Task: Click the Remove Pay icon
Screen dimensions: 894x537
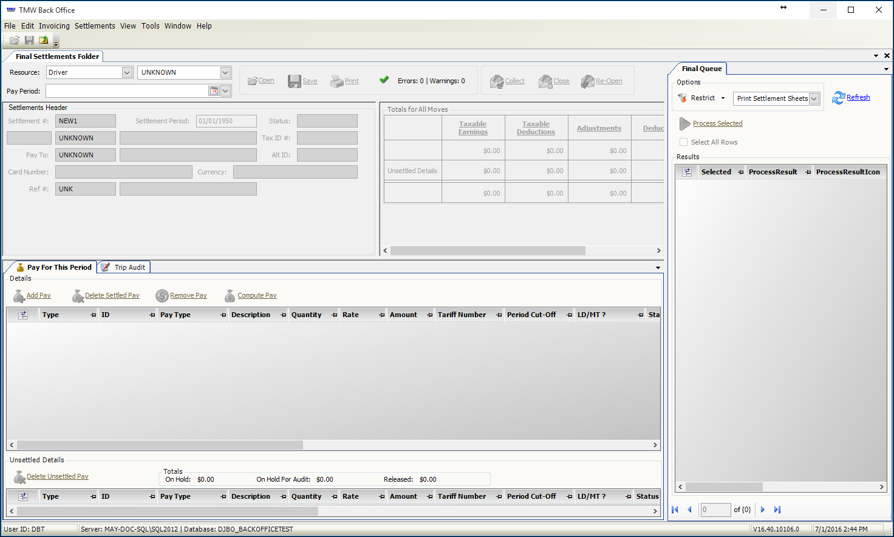Action: click(162, 296)
